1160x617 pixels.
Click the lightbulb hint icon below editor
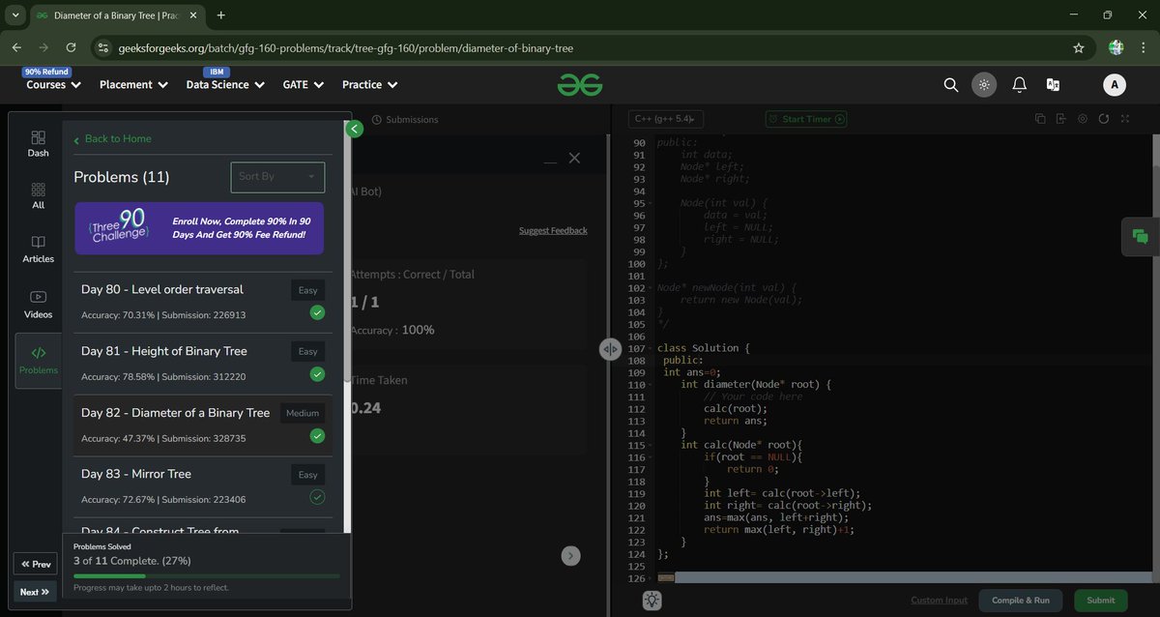coord(652,601)
